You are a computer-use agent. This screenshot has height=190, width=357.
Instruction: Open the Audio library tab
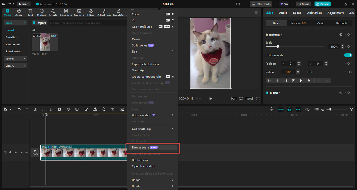[19, 13]
